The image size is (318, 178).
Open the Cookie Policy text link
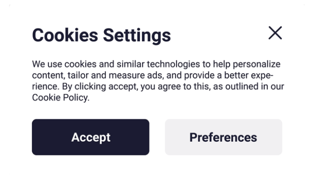[x=60, y=98]
